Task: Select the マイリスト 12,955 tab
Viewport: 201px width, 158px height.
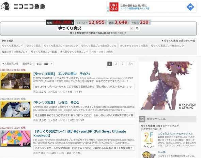Action: coord(91,22)
